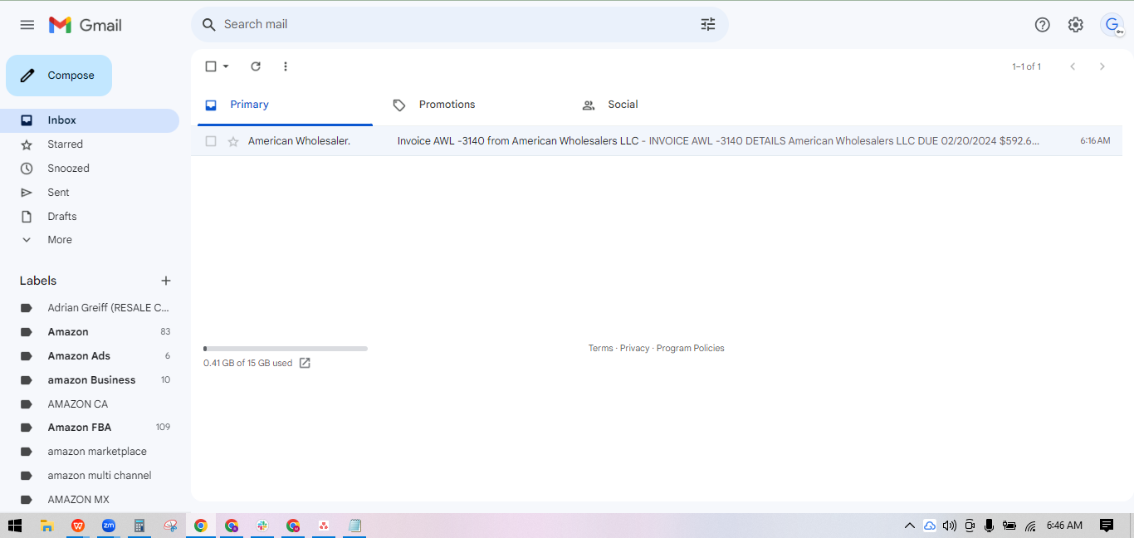Image resolution: width=1134 pixels, height=538 pixels.
Task: Open the Inbox folder
Action: tap(90, 120)
